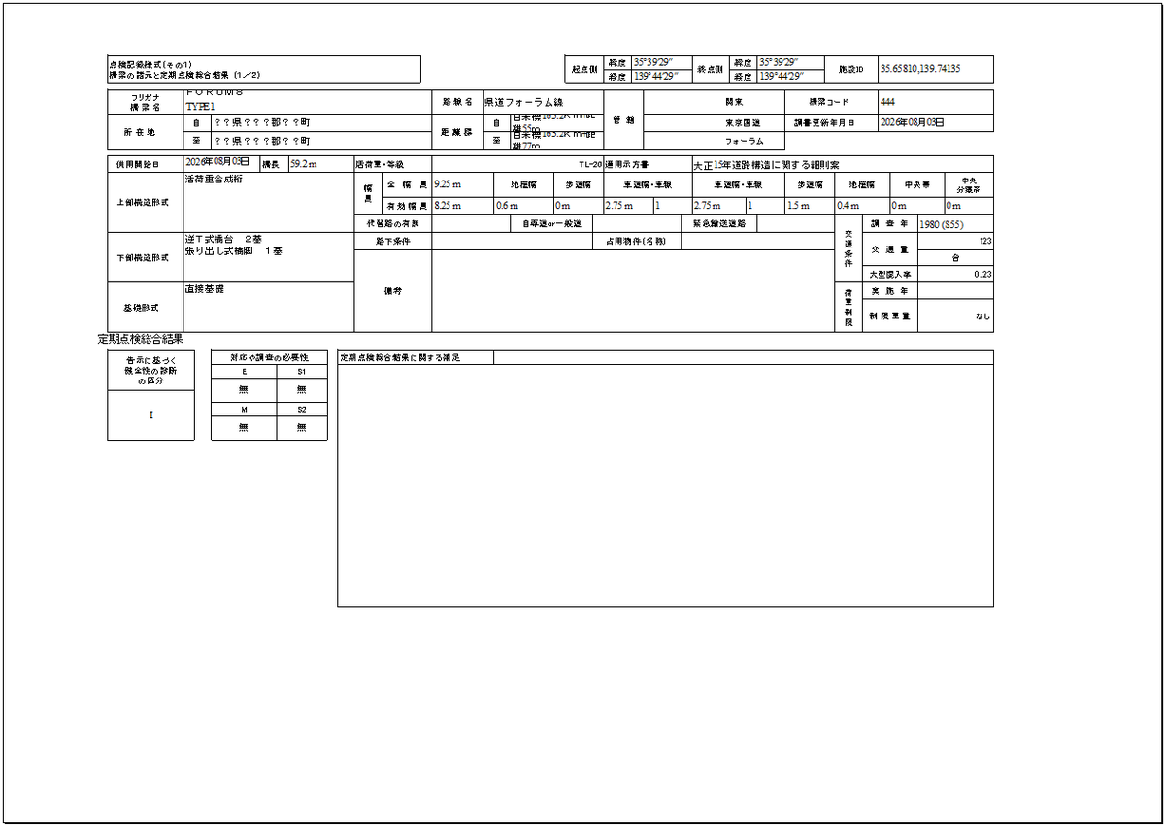This screenshot has width=1165, height=825.
Task: Select the bridge code value 444
Action: tap(887, 102)
